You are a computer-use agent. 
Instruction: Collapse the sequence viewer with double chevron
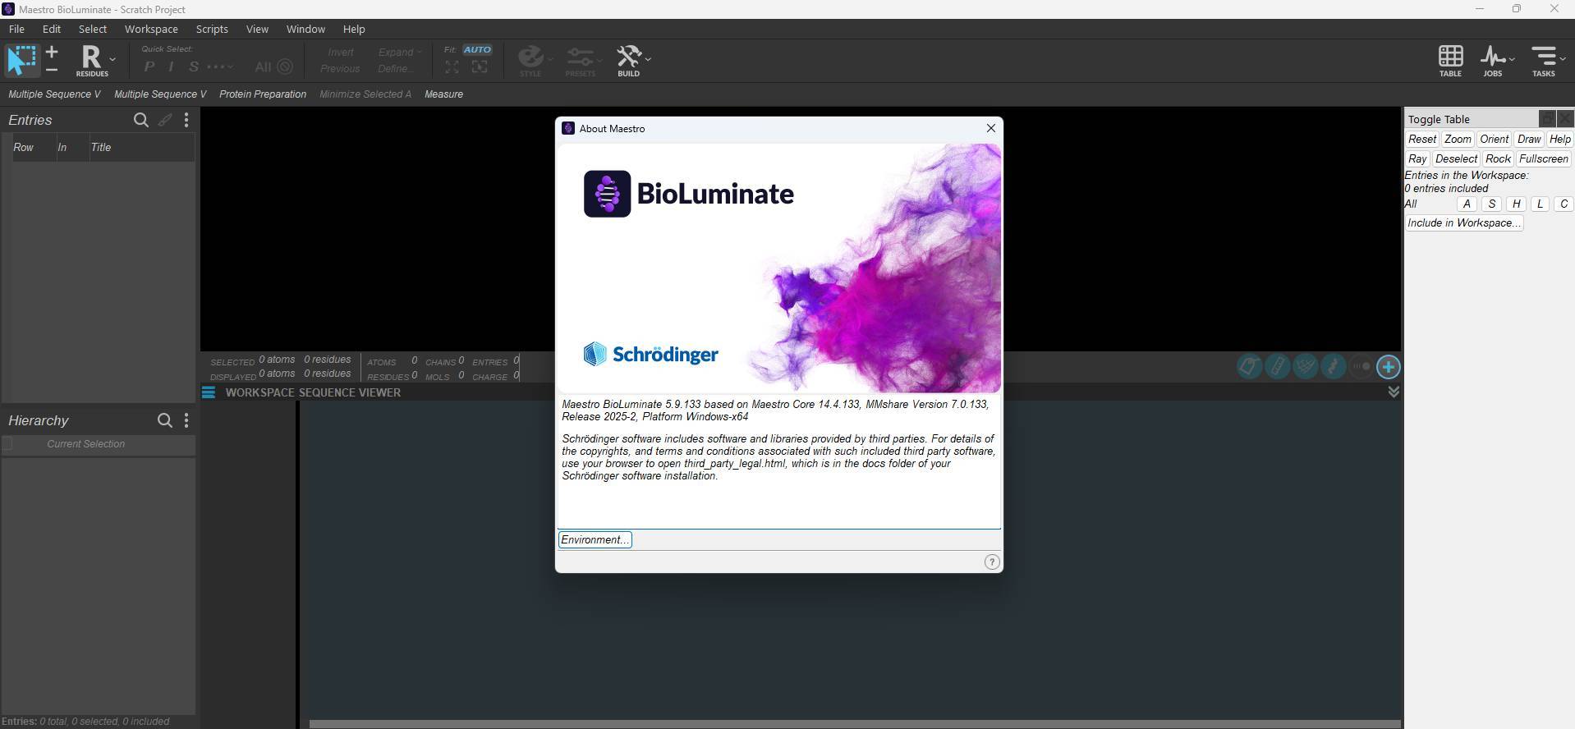tap(1393, 392)
